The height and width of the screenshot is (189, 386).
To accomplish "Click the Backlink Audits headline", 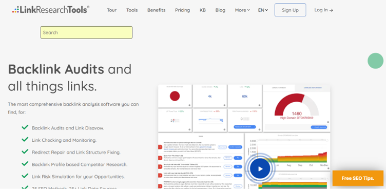I will click(x=56, y=69).
